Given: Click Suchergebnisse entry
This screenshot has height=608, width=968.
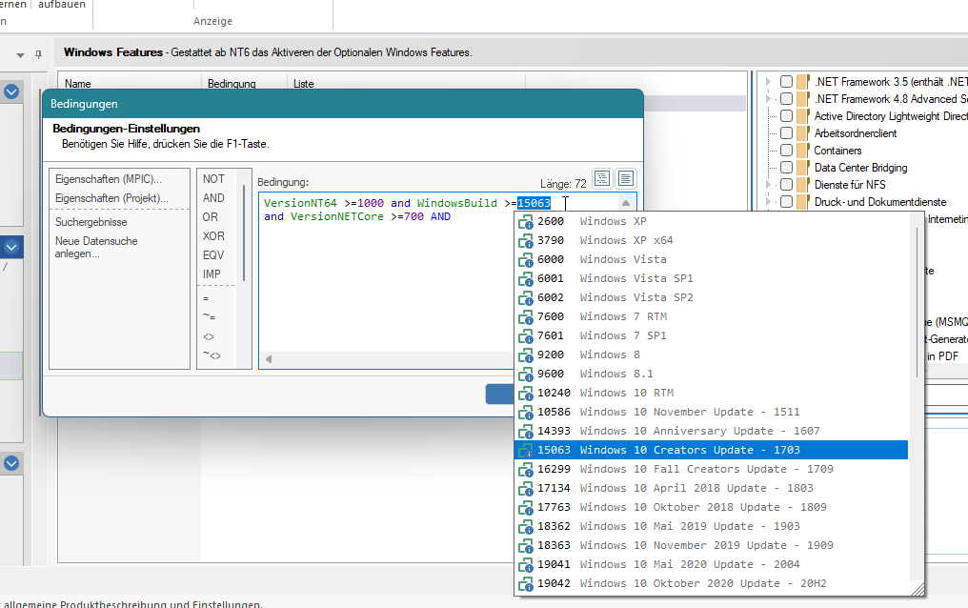Looking at the screenshot, I should coord(91,222).
